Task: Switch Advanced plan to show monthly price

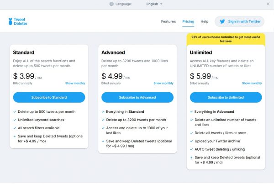Action: click(x=163, y=84)
